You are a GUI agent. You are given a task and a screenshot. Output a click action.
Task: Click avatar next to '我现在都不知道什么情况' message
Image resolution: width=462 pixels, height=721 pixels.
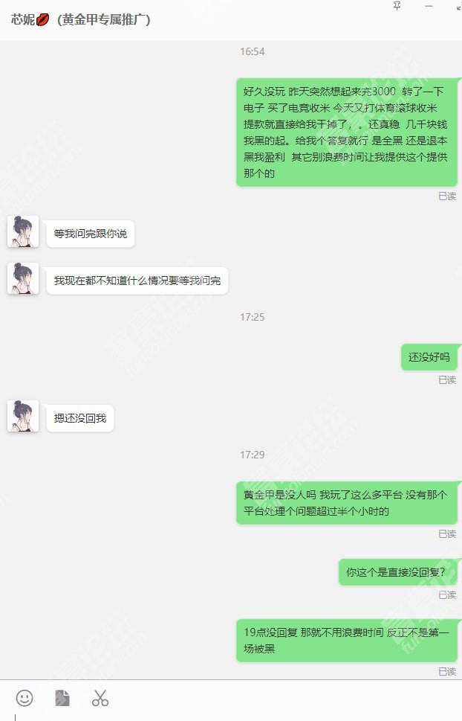point(23,278)
